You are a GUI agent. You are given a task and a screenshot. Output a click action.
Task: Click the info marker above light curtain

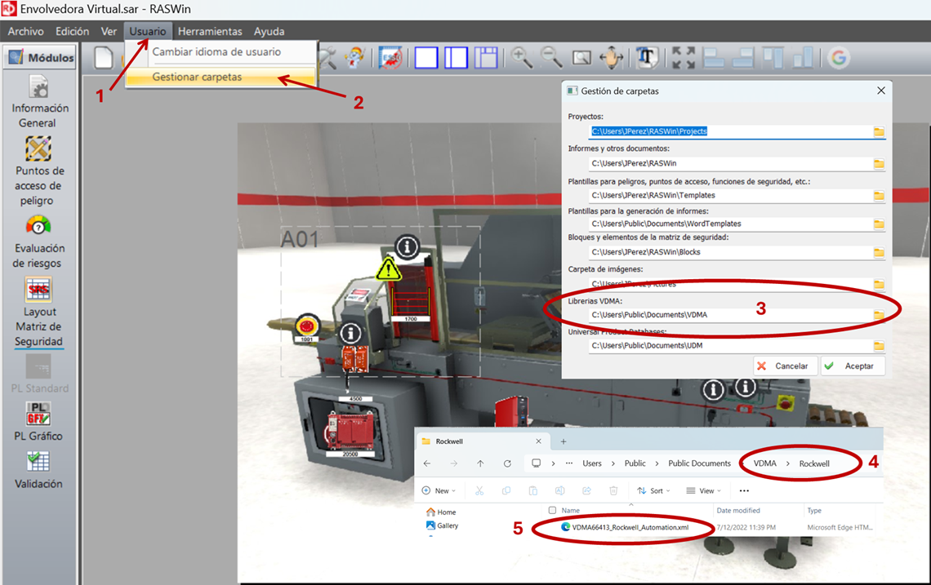[x=408, y=247]
